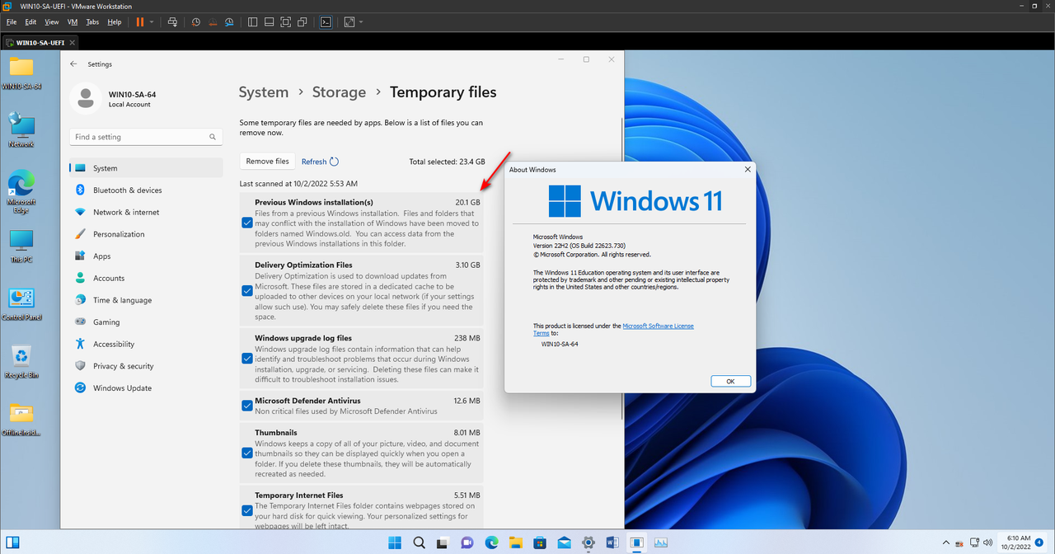Open Time & language settings
The height and width of the screenshot is (554, 1055).
146,300
